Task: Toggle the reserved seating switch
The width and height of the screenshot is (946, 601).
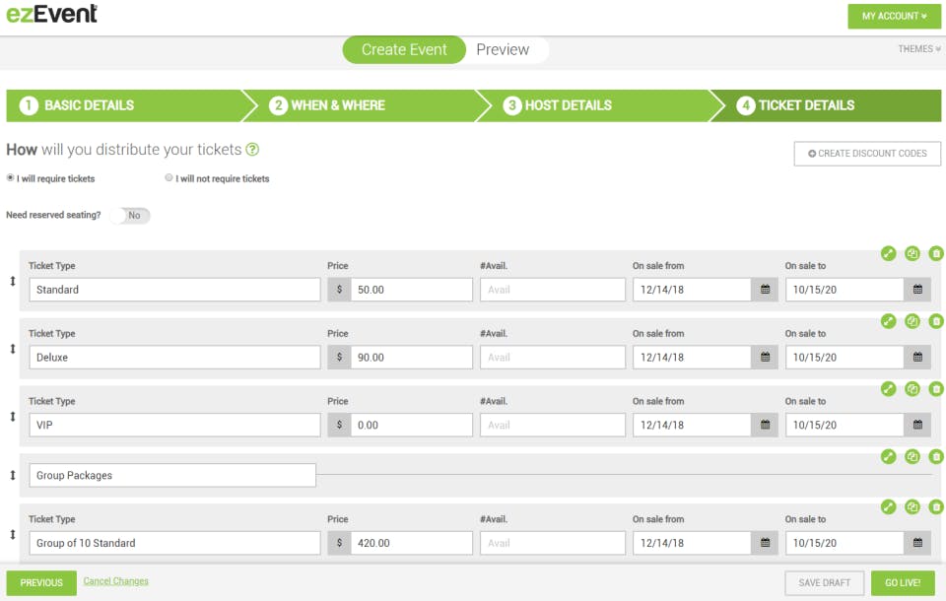Action: click(130, 216)
